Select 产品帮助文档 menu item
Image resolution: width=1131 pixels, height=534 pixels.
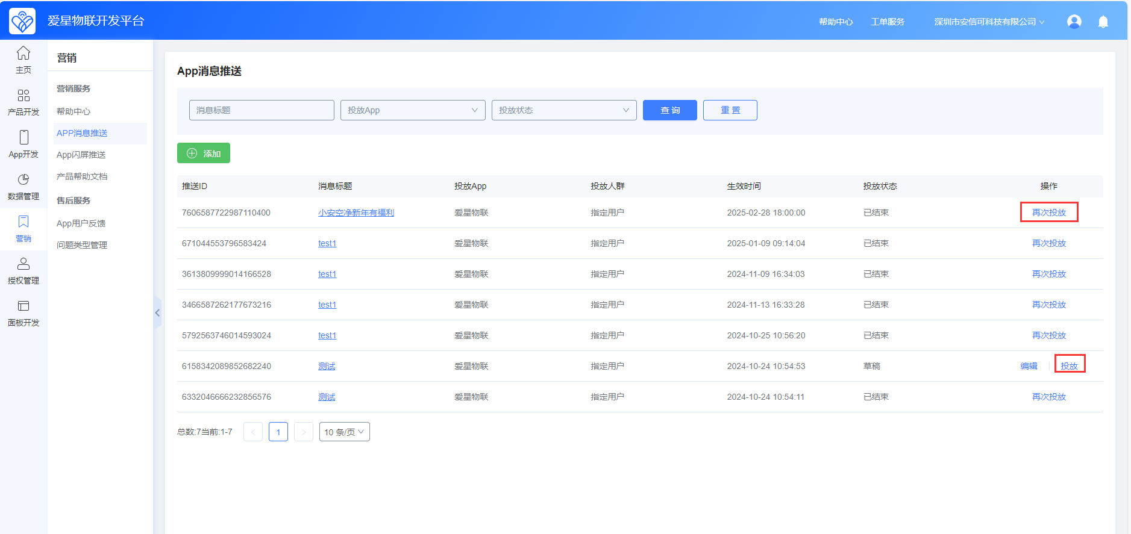pyautogui.click(x=82, y=176)
